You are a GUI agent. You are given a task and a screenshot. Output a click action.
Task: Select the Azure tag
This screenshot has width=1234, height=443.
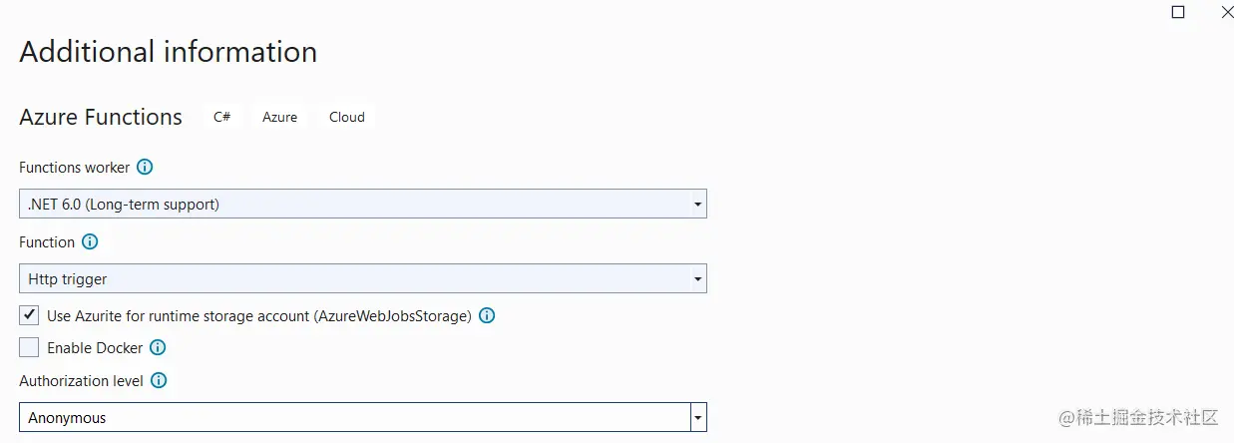(279, 117)
